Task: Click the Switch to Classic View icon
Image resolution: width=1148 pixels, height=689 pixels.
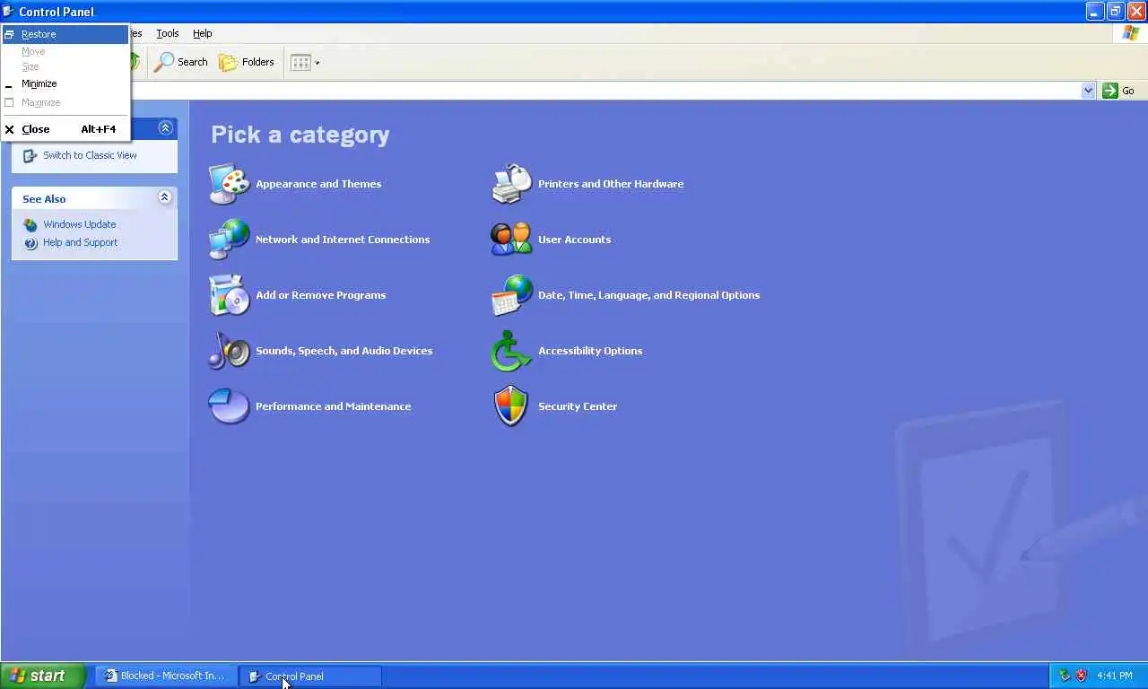Action: pyautogui.click(x=30, y=155)
